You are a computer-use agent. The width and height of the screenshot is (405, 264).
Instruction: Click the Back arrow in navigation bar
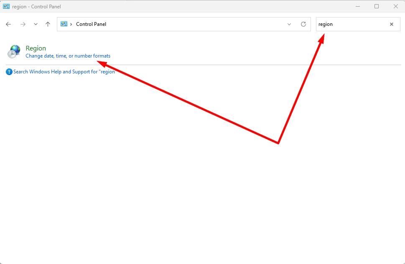pyautogui.click(x=8, y=24)
